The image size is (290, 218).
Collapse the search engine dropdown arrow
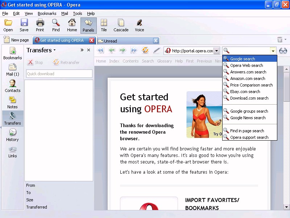point(273,51)
